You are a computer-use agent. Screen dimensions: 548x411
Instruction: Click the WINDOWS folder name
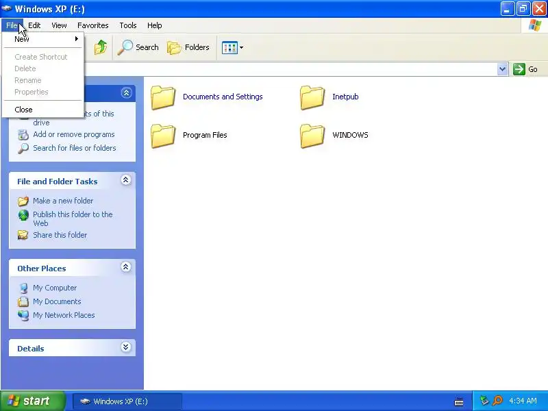click(x=350, y=135)
